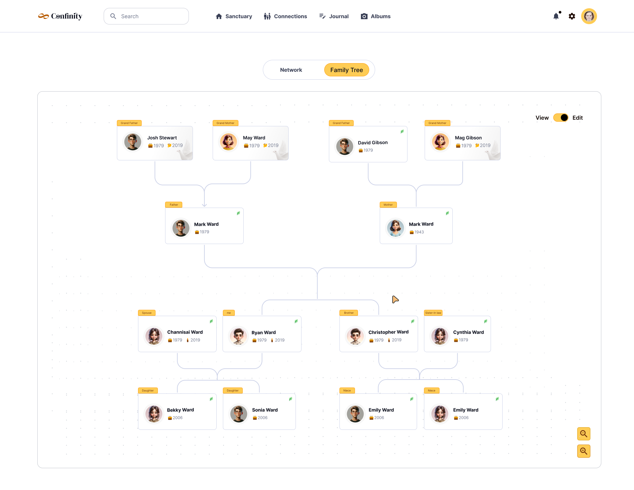Image resolution: width=634 pixels, height=490 pixels.
Task: Click the Search input field
Action: [146, 16]
